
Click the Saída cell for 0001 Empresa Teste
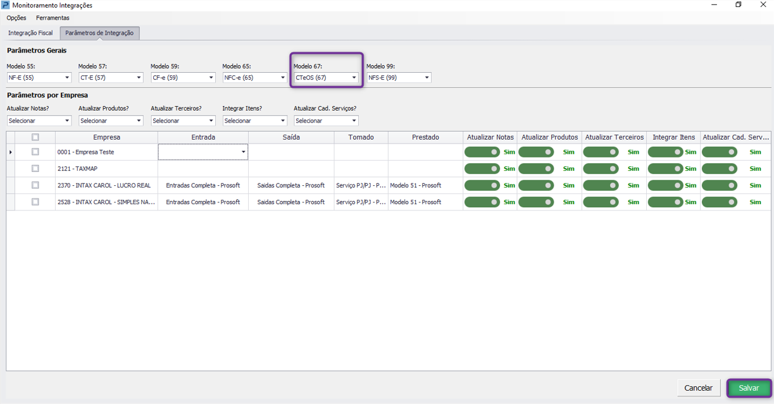291,152
